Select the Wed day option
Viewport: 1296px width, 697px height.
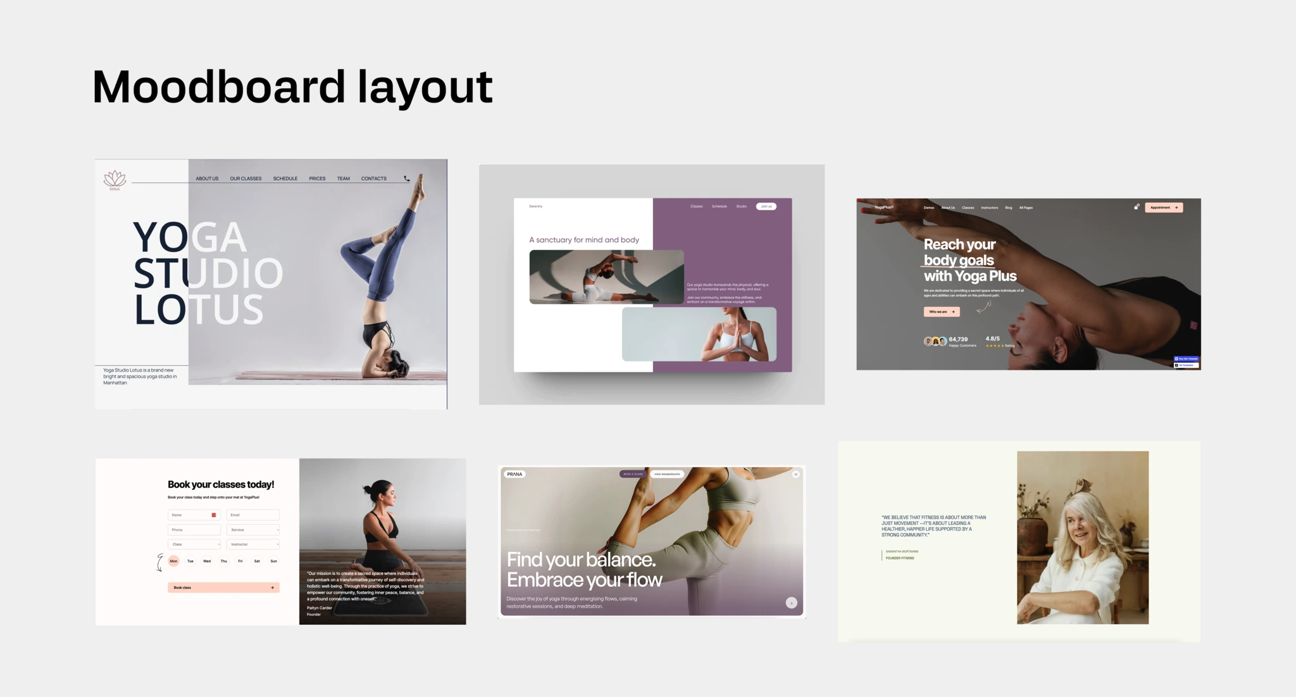tap(207, 561)
